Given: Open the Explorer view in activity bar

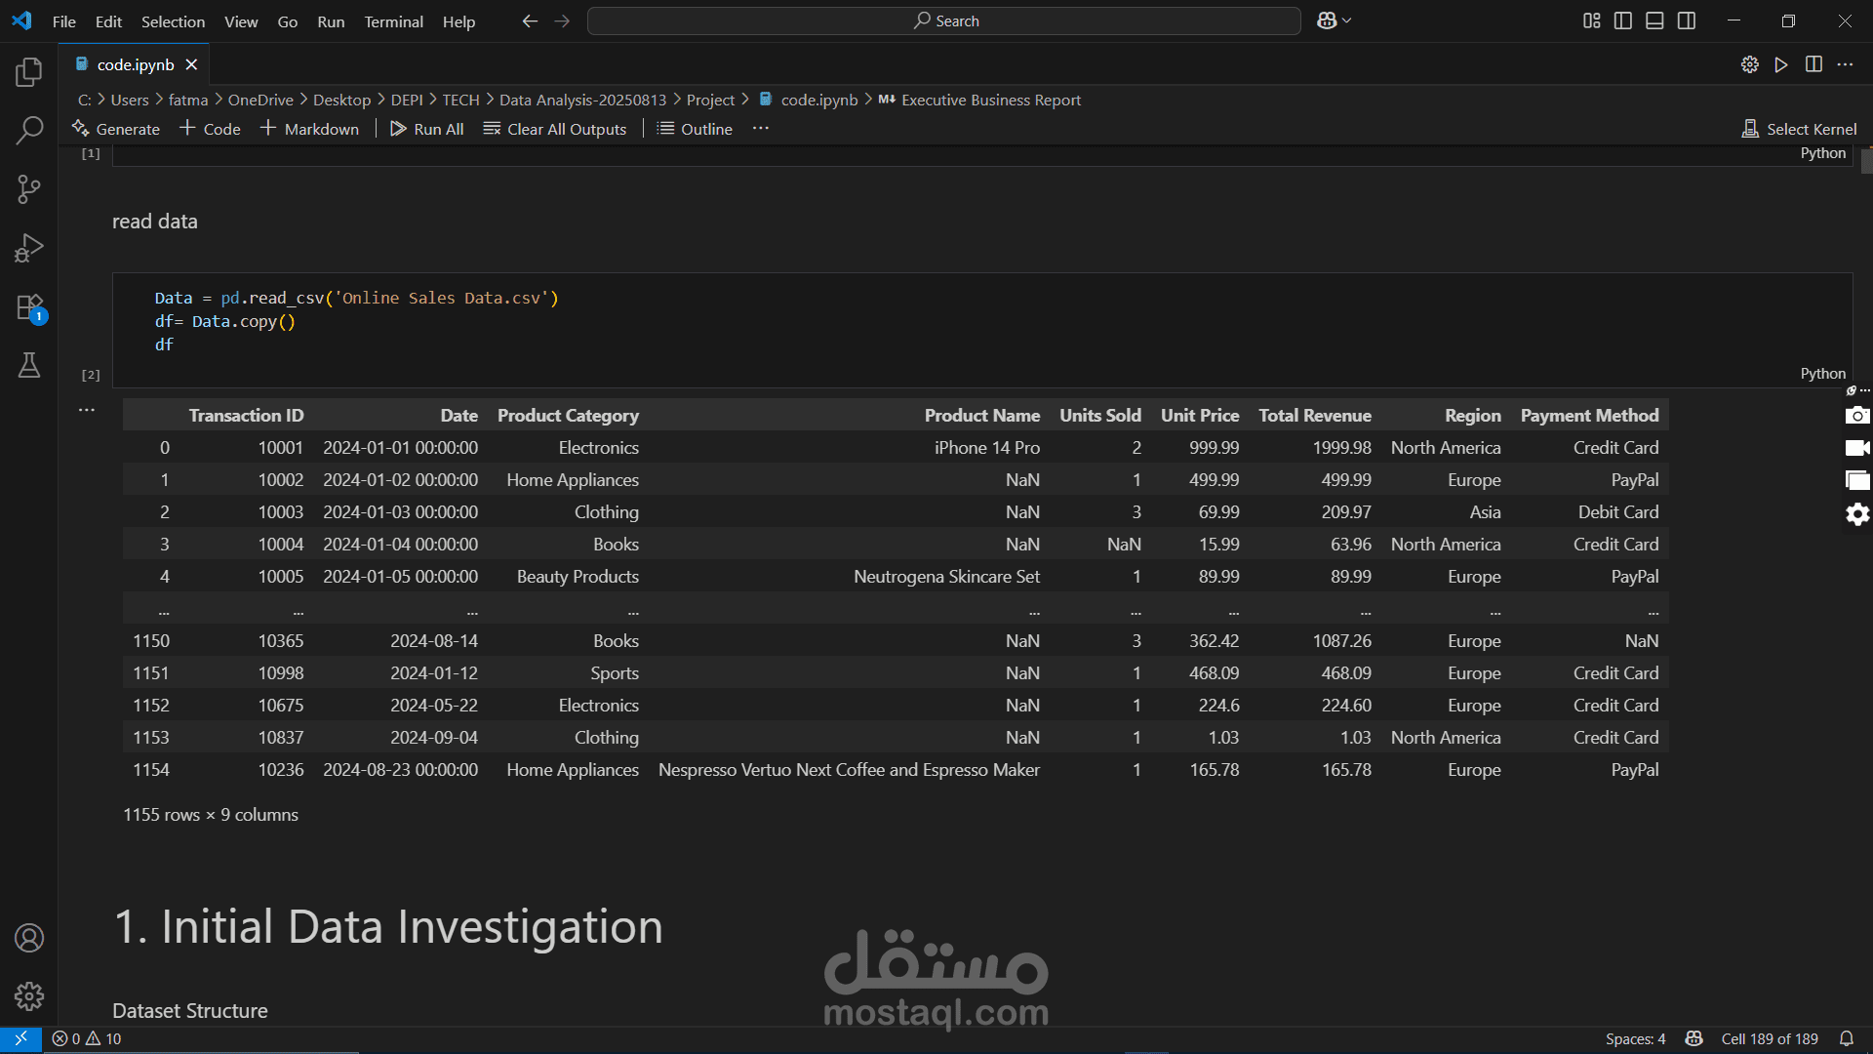Looking at the screenshot, I should point(29,72).
